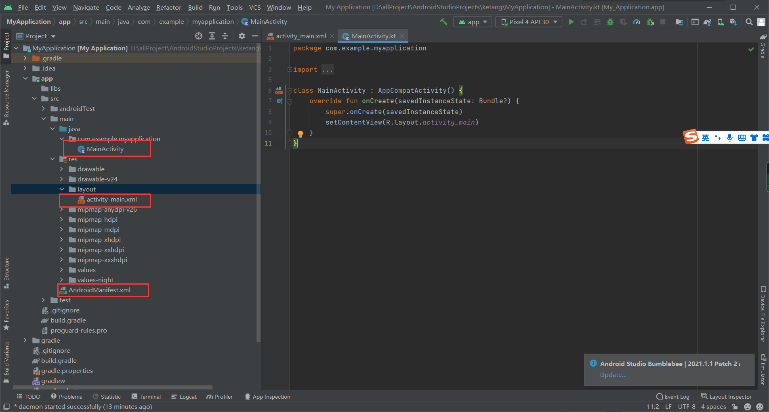Open the Event Log button
769x412 pixels.
673,397
